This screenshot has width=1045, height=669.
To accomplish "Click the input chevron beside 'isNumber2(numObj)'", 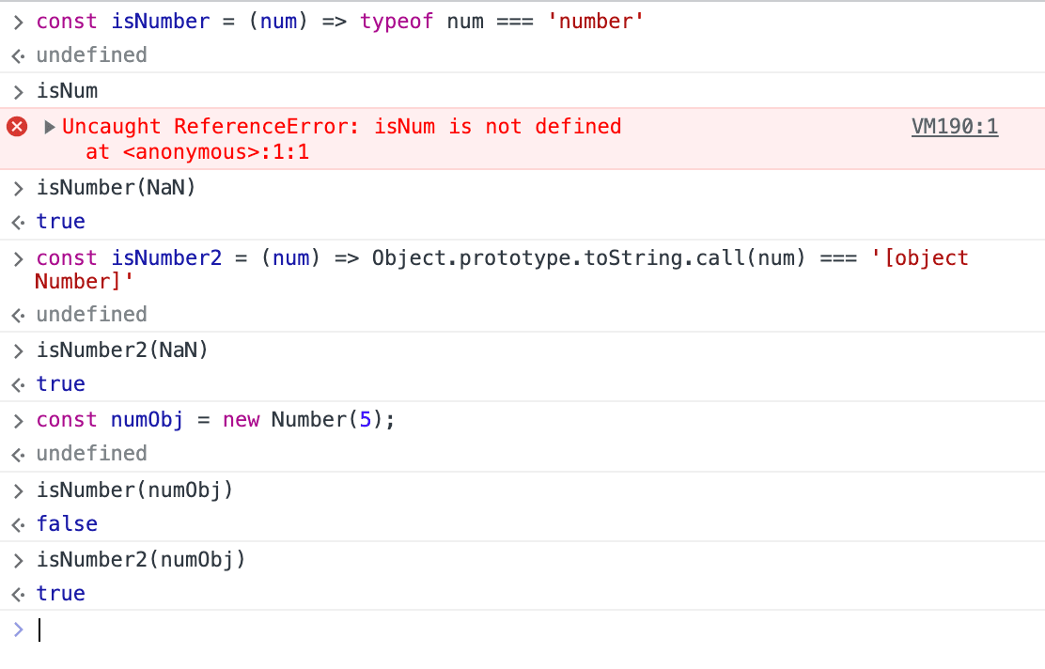I will point(17,560).
